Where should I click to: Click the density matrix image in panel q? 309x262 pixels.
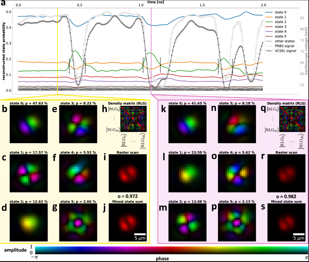292,119
